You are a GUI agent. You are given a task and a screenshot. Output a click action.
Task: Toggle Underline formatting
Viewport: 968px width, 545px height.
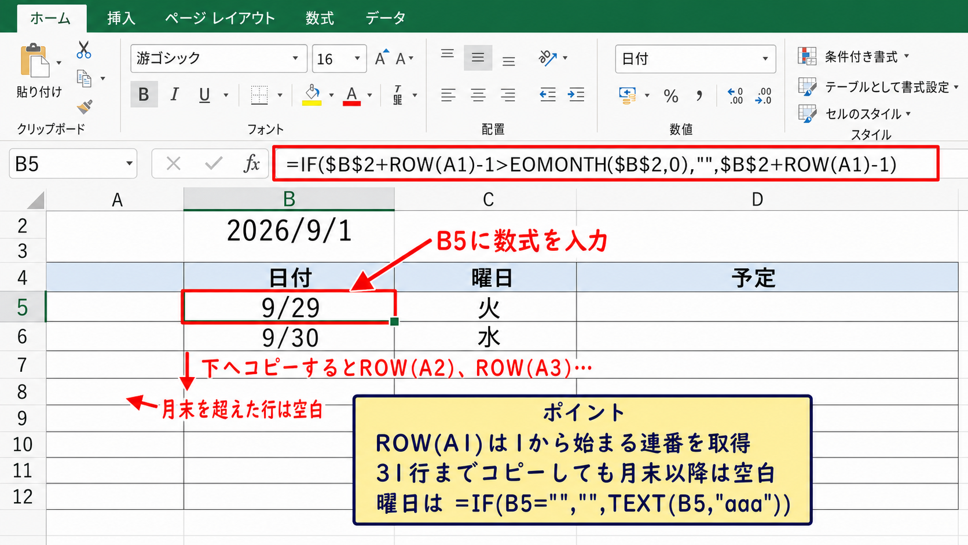(204, 94)
